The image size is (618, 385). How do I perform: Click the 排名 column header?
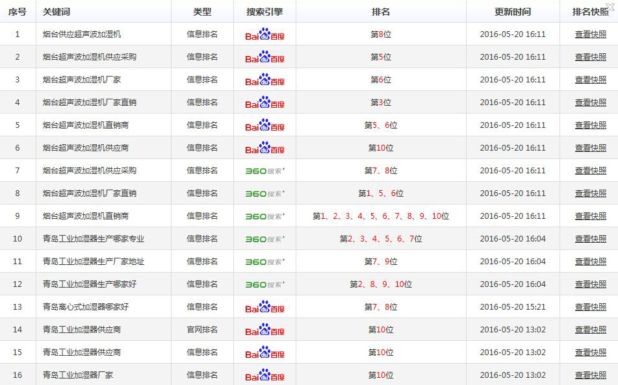click(x=381, y=12)
